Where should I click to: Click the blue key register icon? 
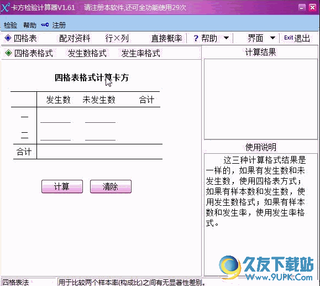click(x=45, y=25)
